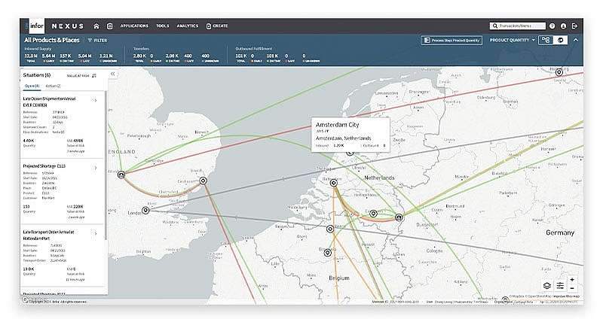Click the Value at Risk sort icon

[94, 75]
